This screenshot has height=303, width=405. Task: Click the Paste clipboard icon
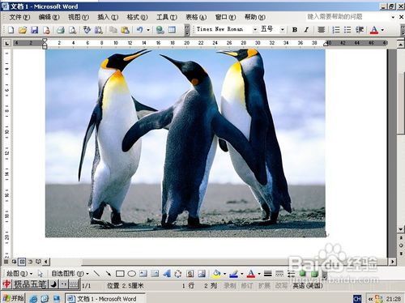[125, 30]
